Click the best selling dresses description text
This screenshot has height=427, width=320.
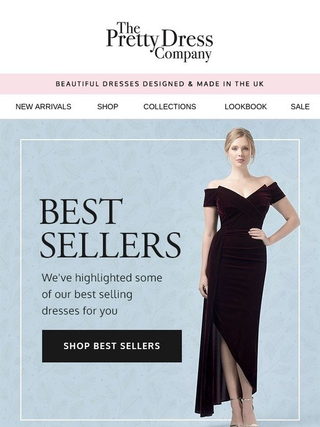(102, 295)
